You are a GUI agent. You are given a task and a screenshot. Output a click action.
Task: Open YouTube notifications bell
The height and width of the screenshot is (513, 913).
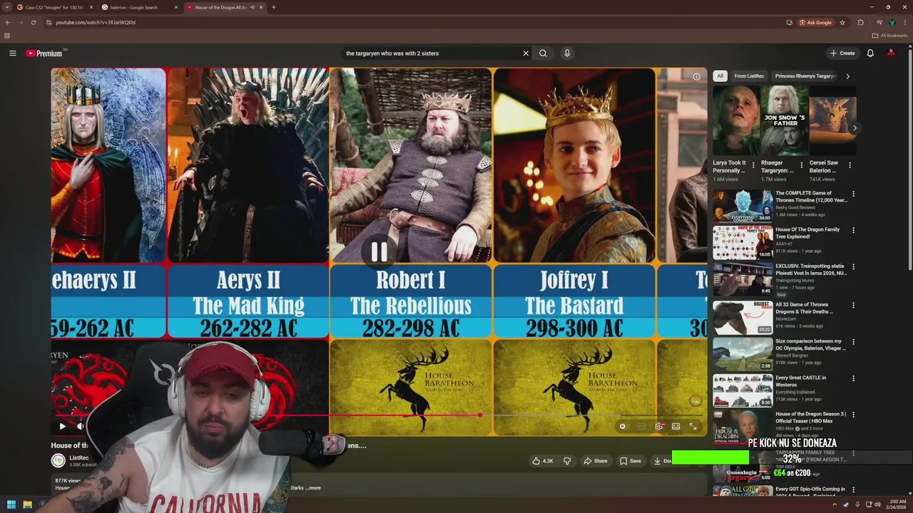pos(870,53)
